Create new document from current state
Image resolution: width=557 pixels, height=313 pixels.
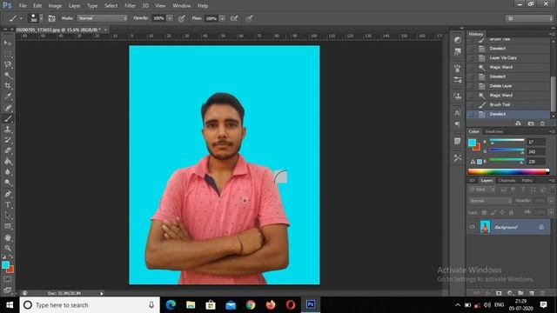coord(519,123)
